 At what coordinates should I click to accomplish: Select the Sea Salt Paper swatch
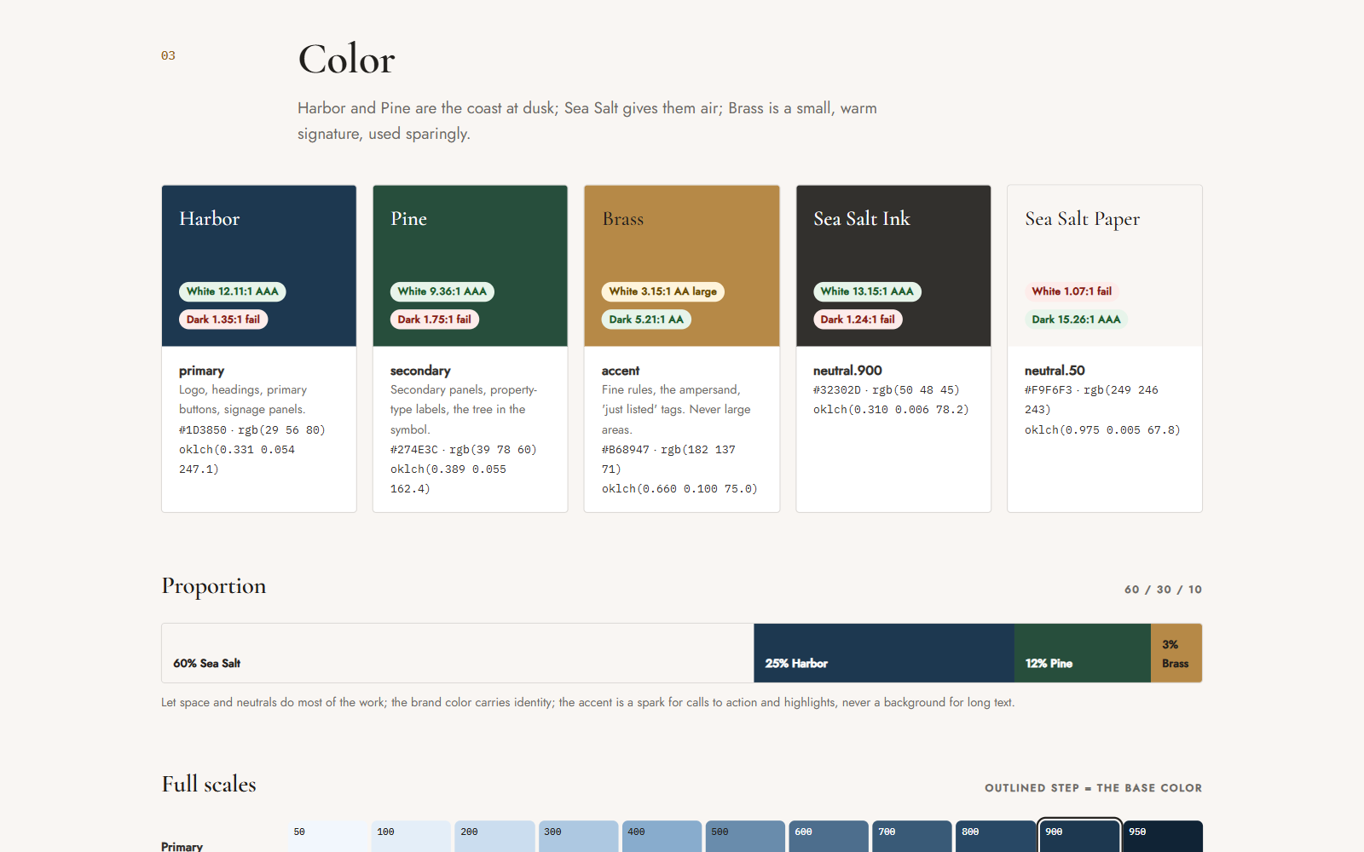(x=1105, y=348)
